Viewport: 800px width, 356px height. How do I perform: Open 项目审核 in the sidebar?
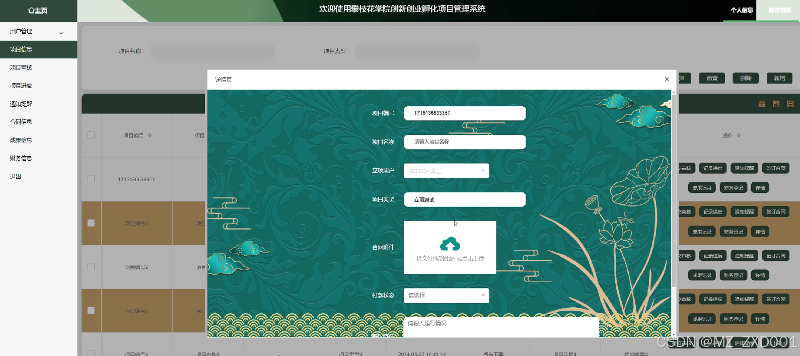[38, 67]
